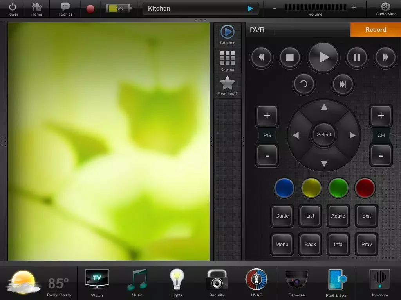
Task: Click the D-pad up arrow
Action: point(324,107)
